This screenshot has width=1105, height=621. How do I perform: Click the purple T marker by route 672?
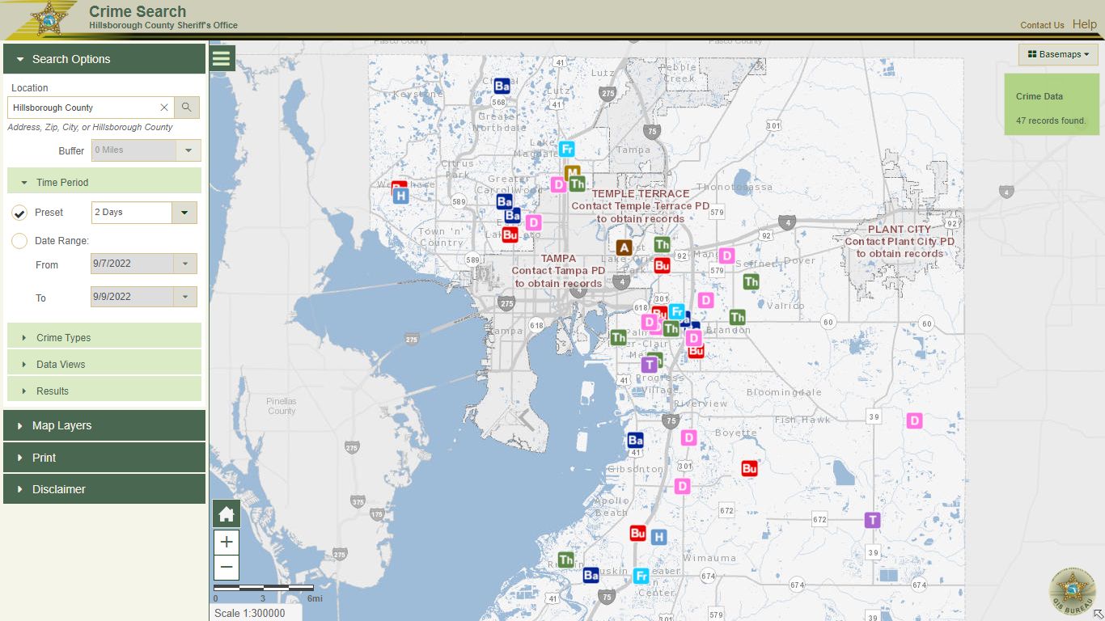[x=872, y=520]
